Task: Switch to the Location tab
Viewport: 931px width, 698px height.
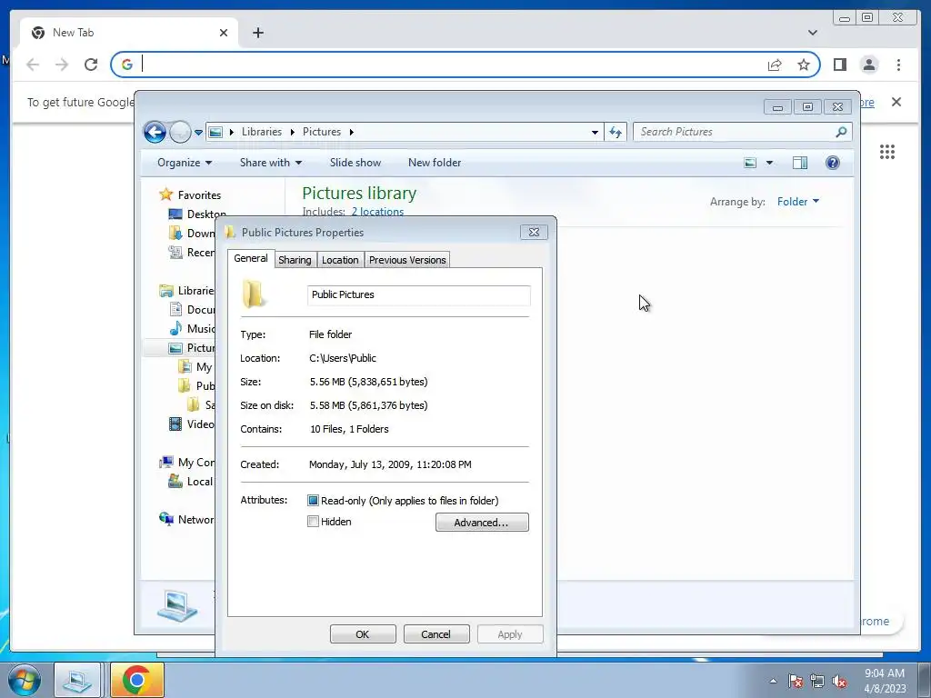Action: [x=340, y=260]
